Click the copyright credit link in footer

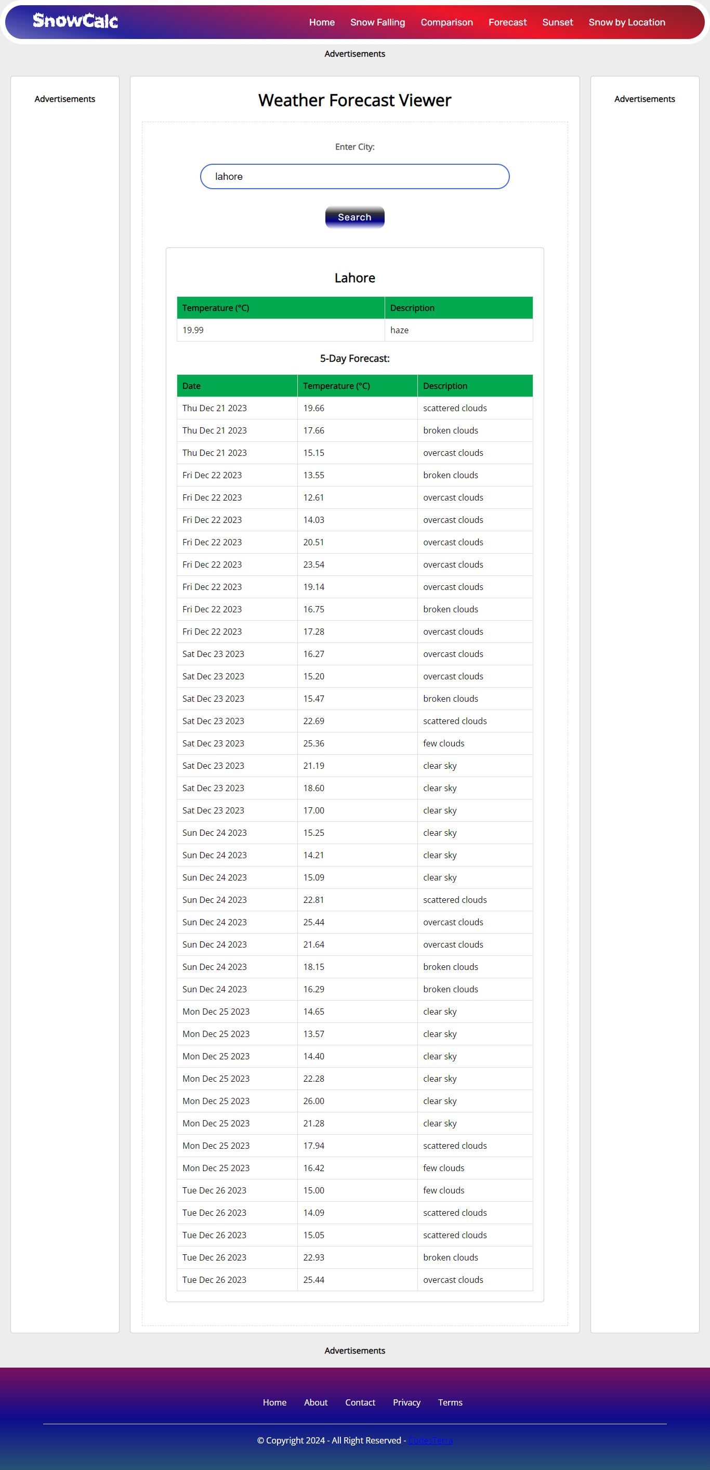coord(430,1440)
